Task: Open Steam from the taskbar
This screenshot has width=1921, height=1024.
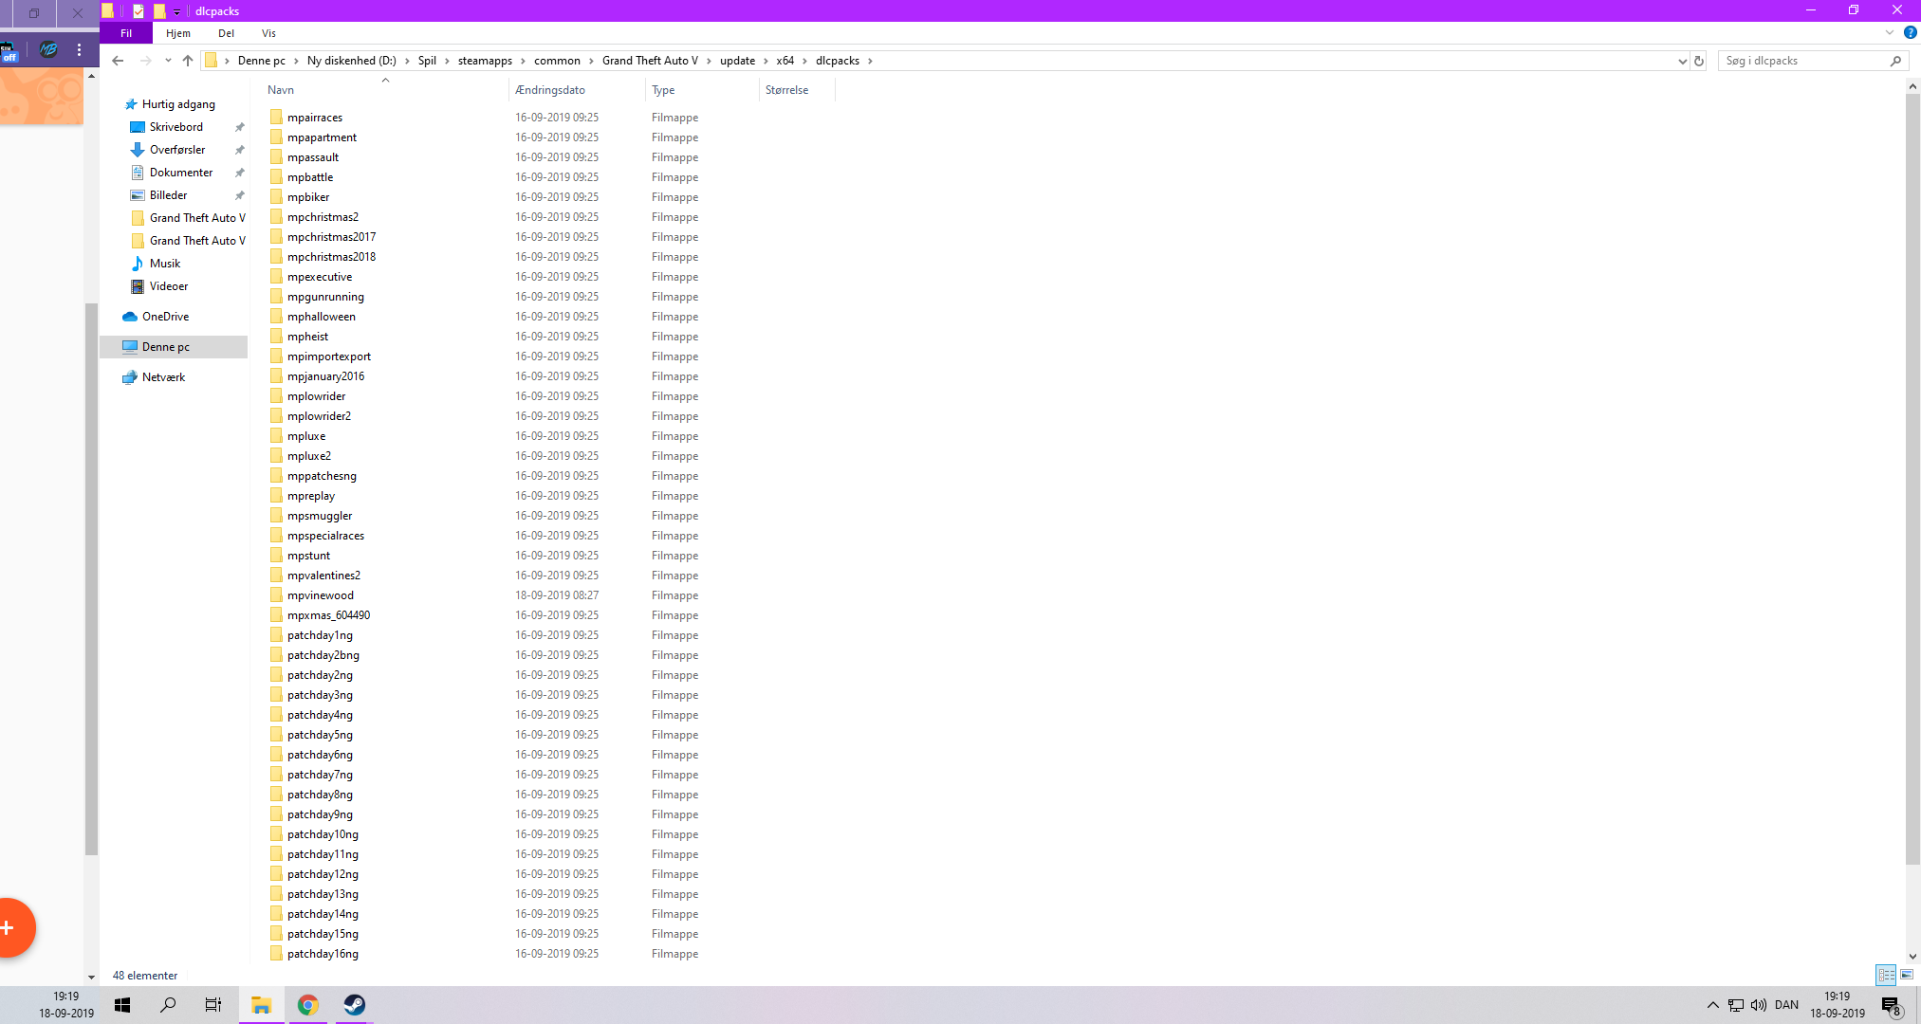Action: 354,1005
